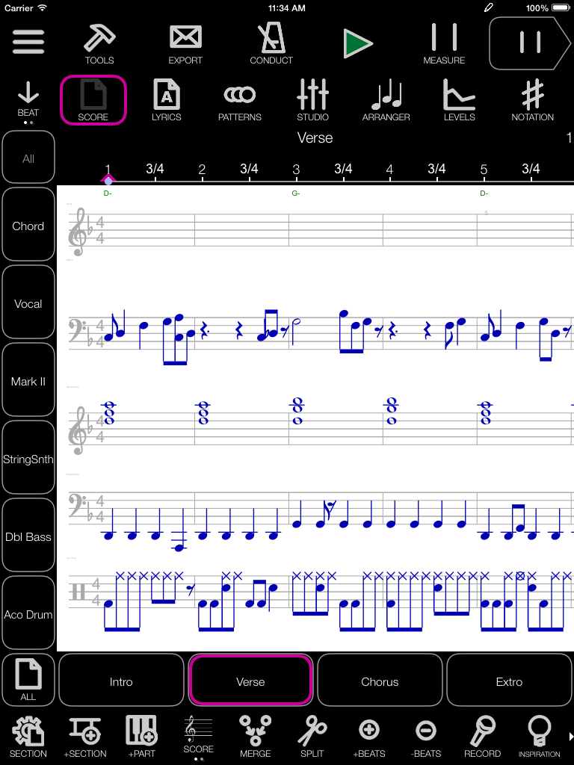
Task: Select the Mark II track
Action: pyautogui.click(x=28, y=380)
